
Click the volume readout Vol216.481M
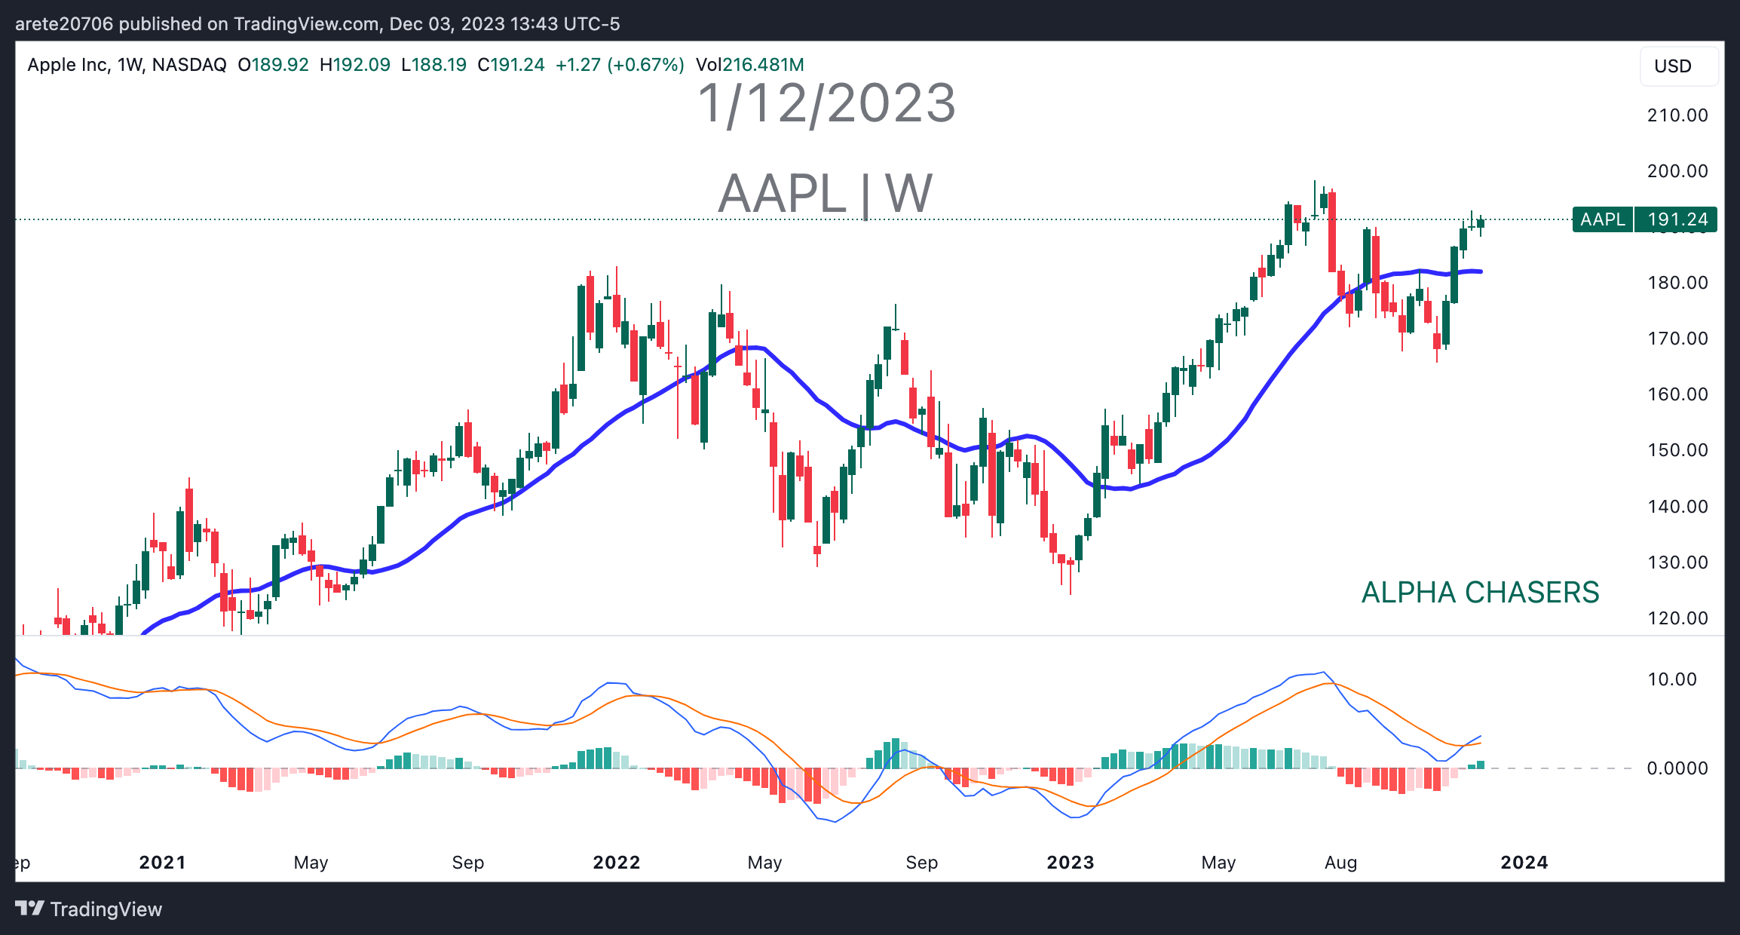point(749,65)
